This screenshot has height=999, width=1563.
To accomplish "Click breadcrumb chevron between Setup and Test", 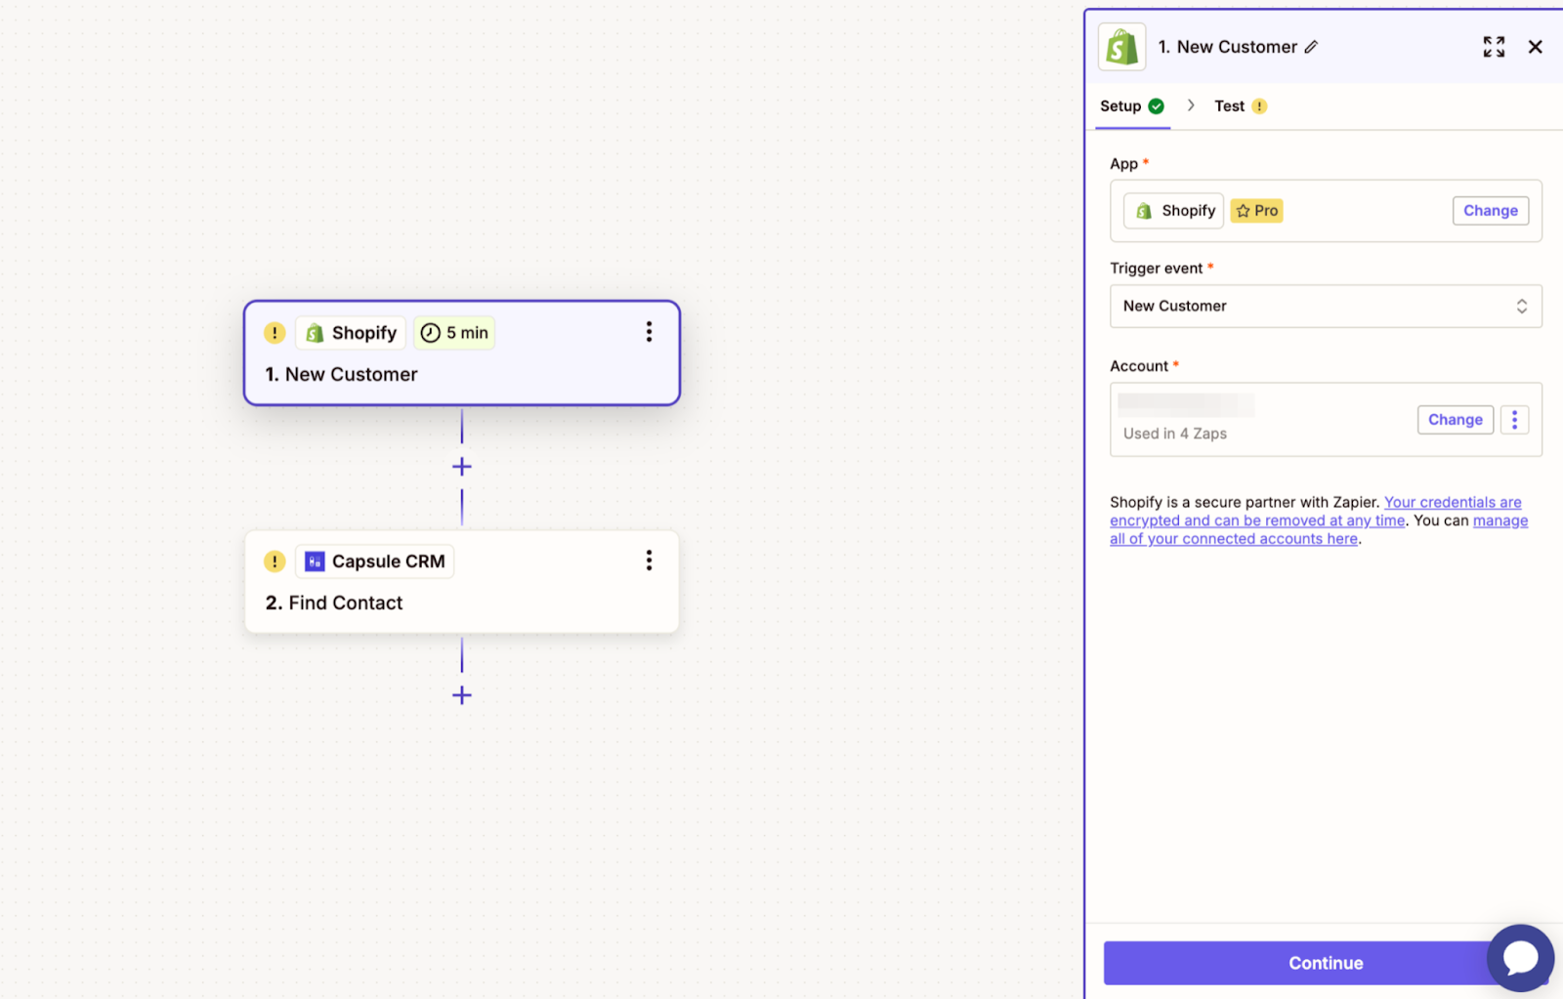I will 1191,105.
